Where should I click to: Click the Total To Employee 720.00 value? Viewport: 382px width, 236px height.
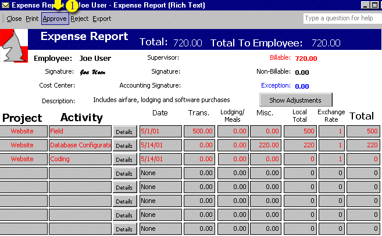click(x=326, y=43)
